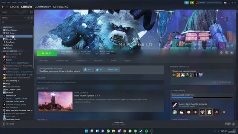Click the header achievements progress bar

pyautogui.click(x=111, y=54)
